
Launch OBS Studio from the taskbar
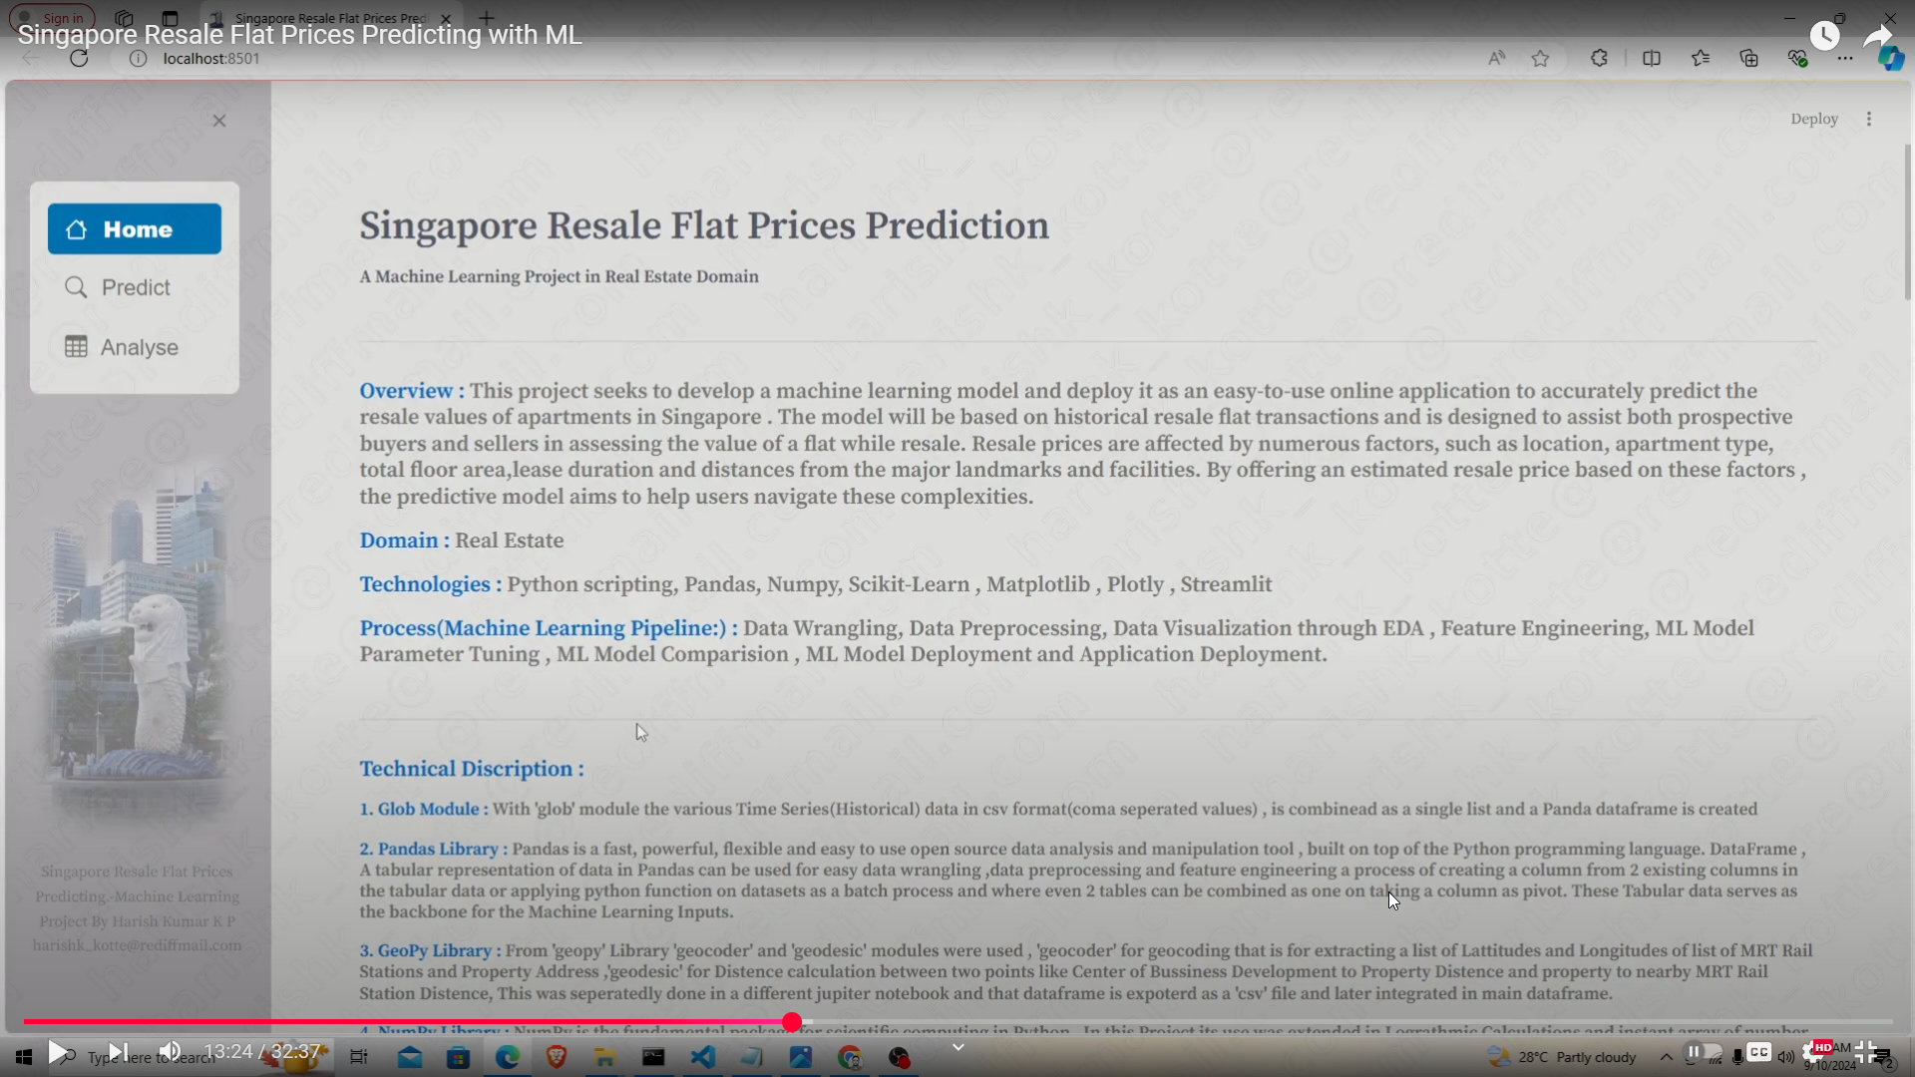point(899,1057)
